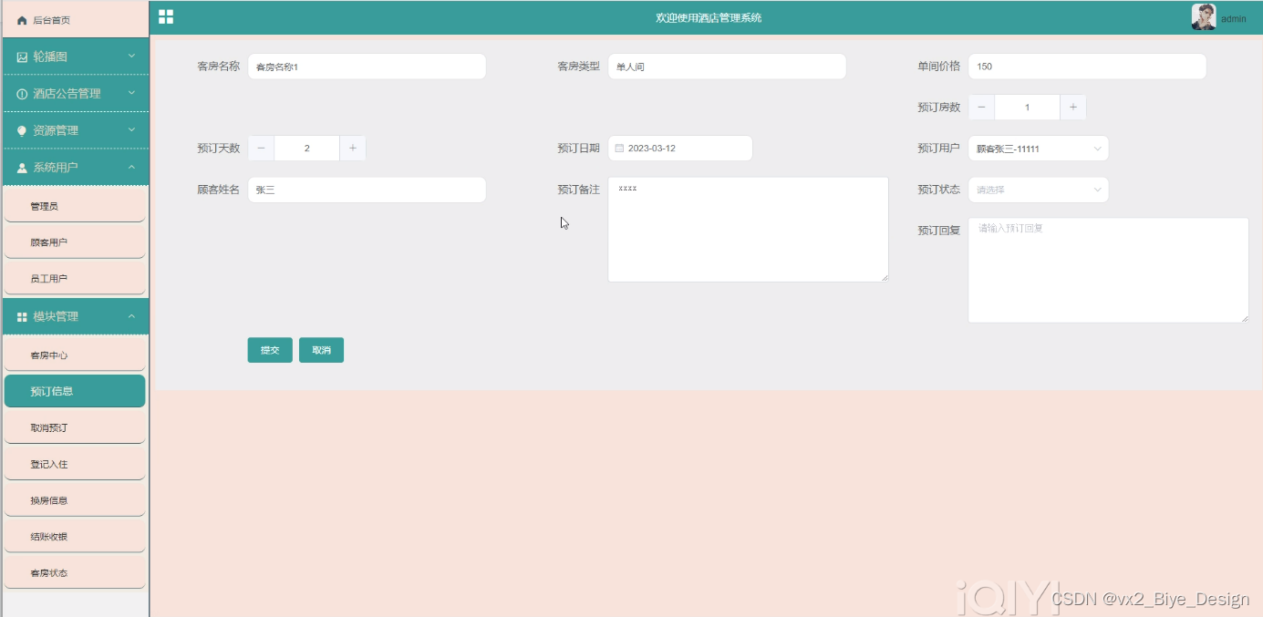This screenshot has width=1263, height=617.
Task: Collapse the 系统用户 menu chevron
Action: 131,167
